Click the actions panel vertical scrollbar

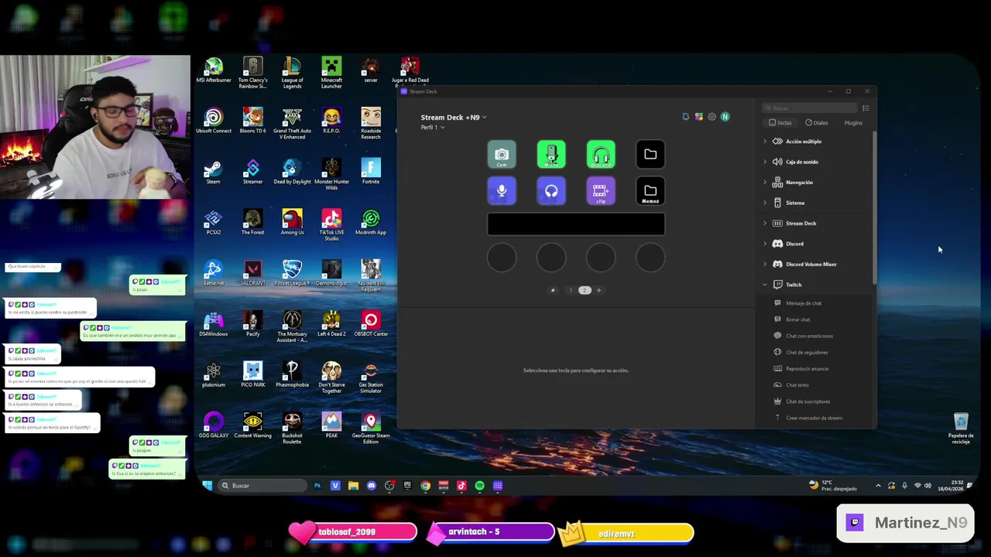(x=875, y=207)
